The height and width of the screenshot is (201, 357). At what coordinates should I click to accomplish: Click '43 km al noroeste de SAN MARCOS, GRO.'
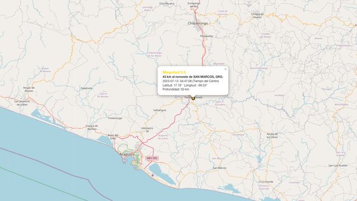click(193, 77)
